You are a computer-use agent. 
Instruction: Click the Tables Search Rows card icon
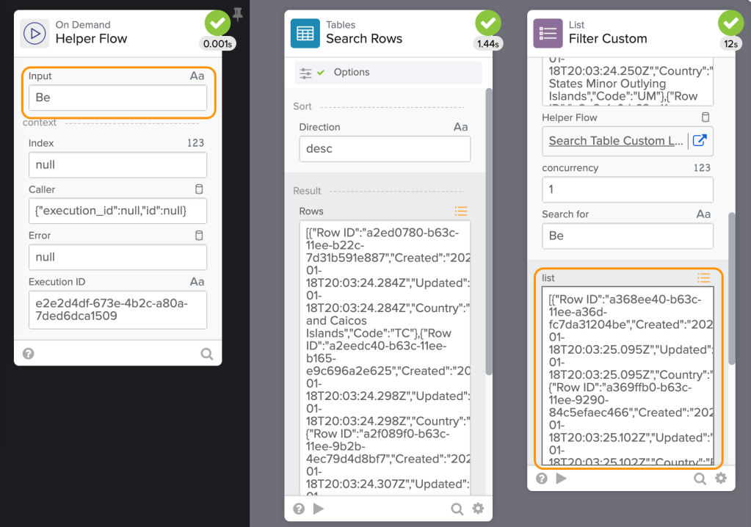coord(305,33)
